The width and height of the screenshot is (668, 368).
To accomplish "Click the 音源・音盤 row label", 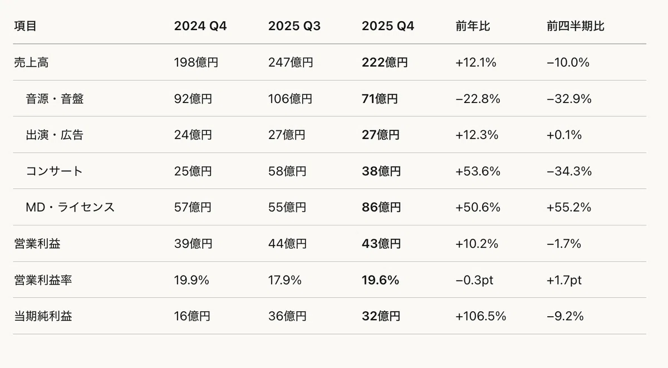I will point(55,99).
